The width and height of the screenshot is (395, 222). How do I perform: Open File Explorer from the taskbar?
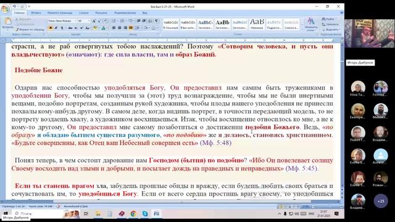tap(98, 214)
